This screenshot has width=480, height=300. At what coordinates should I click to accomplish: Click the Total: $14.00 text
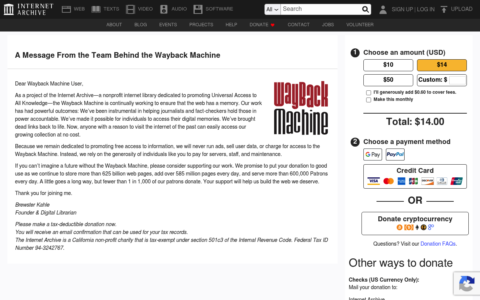coord(415,122)
